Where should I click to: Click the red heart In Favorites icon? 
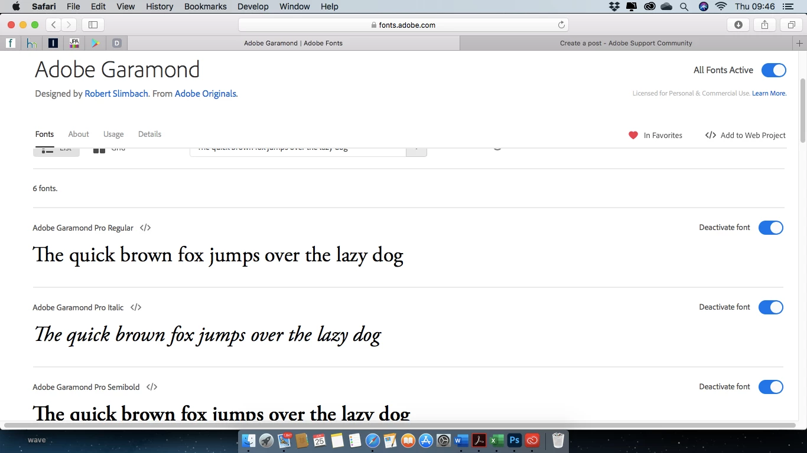(633, 135)
